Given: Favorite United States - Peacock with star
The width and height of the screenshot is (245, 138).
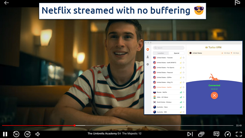Looking at the screenshot, I should 184,73.
